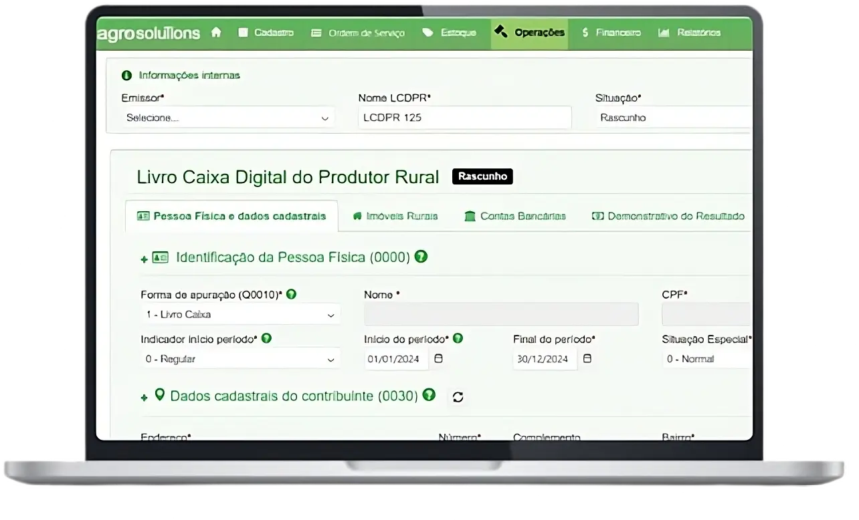Click the help icon beside Identificação da Pessoa Física

tap(421, 257)
